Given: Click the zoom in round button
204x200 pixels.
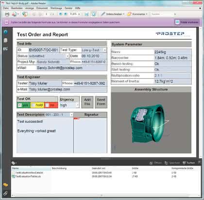Looking at the screenshot, I should click(66, 14).
